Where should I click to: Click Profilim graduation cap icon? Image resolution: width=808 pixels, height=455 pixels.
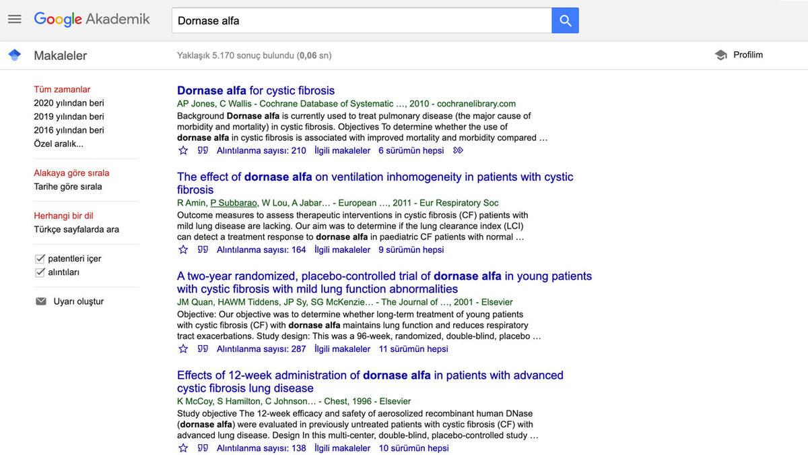[x=721, y=55]
